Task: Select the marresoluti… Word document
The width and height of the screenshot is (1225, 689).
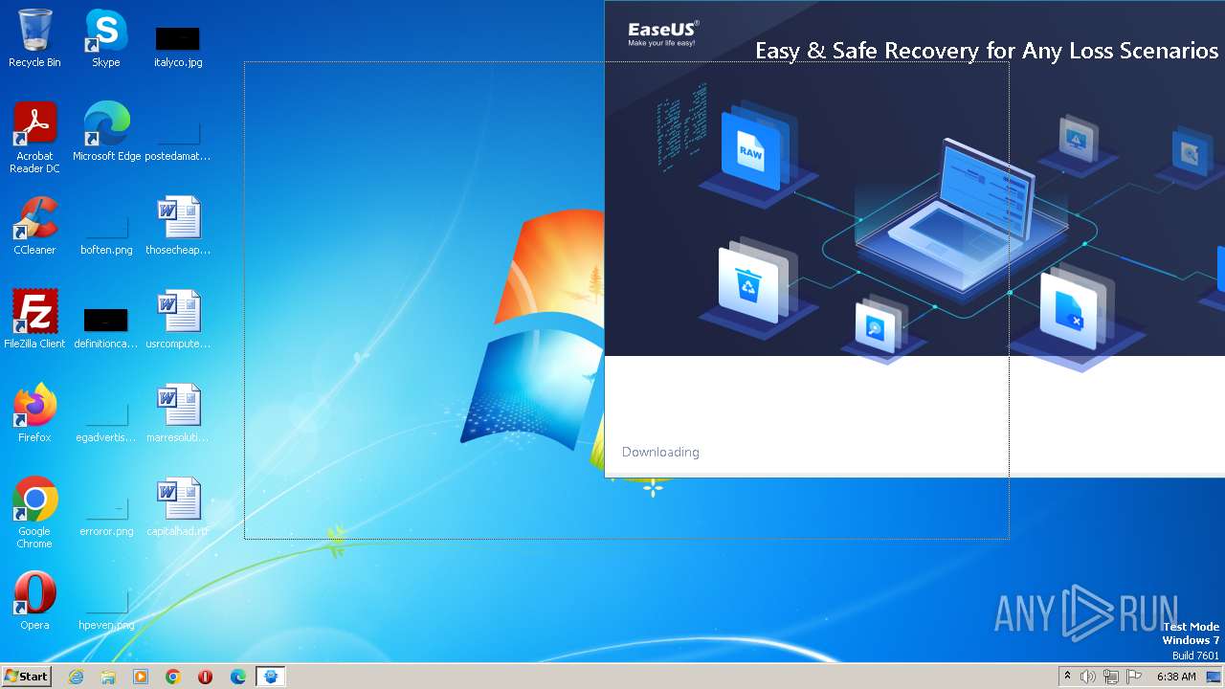Action: [178, 413]
